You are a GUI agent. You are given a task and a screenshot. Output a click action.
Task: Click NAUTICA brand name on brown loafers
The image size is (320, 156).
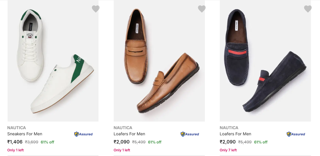[x=123, y=128]
